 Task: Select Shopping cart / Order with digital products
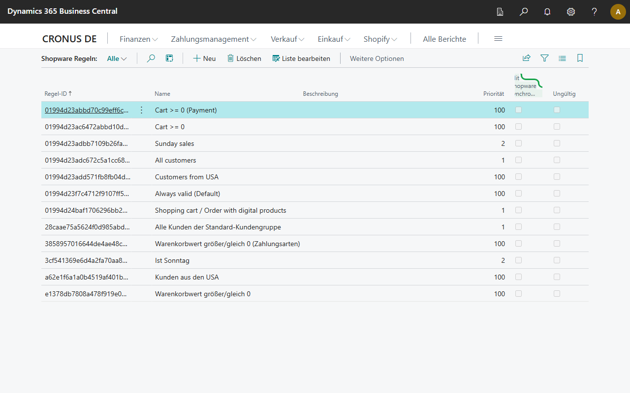click(x=220, y=210)
